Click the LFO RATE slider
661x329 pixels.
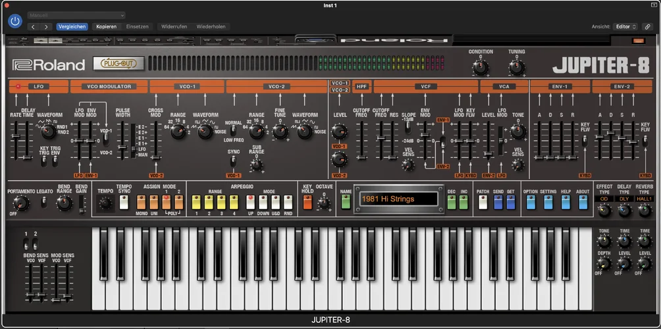click(x=16, y=136)
